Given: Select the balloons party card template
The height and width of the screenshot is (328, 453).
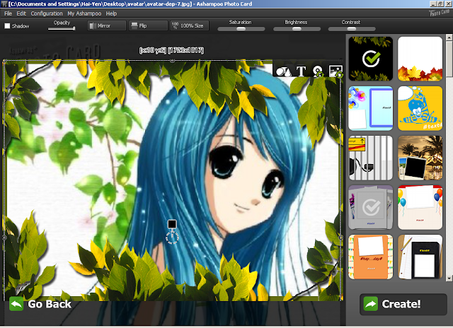Looking at the screenshot, I should click(x=420, y=207).
